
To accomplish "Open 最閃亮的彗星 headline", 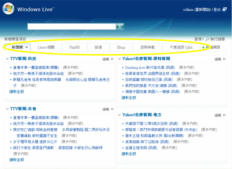I will (151, 86).
